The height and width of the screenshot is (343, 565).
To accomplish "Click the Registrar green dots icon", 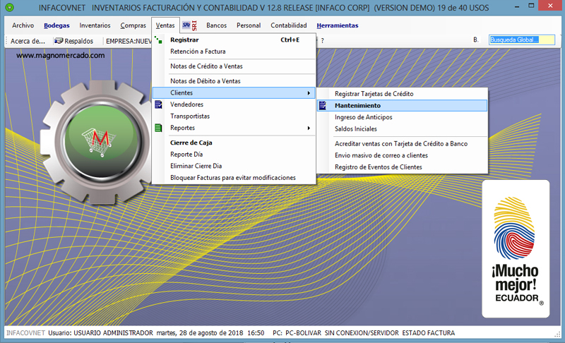I will tap(159, 40).
